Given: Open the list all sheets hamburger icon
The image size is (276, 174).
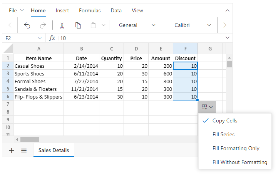Looking at the screenshot, I should tap(24, 151).
